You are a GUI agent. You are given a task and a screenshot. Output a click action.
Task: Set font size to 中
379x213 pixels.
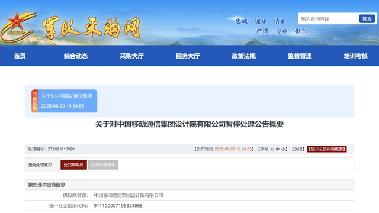278,149
